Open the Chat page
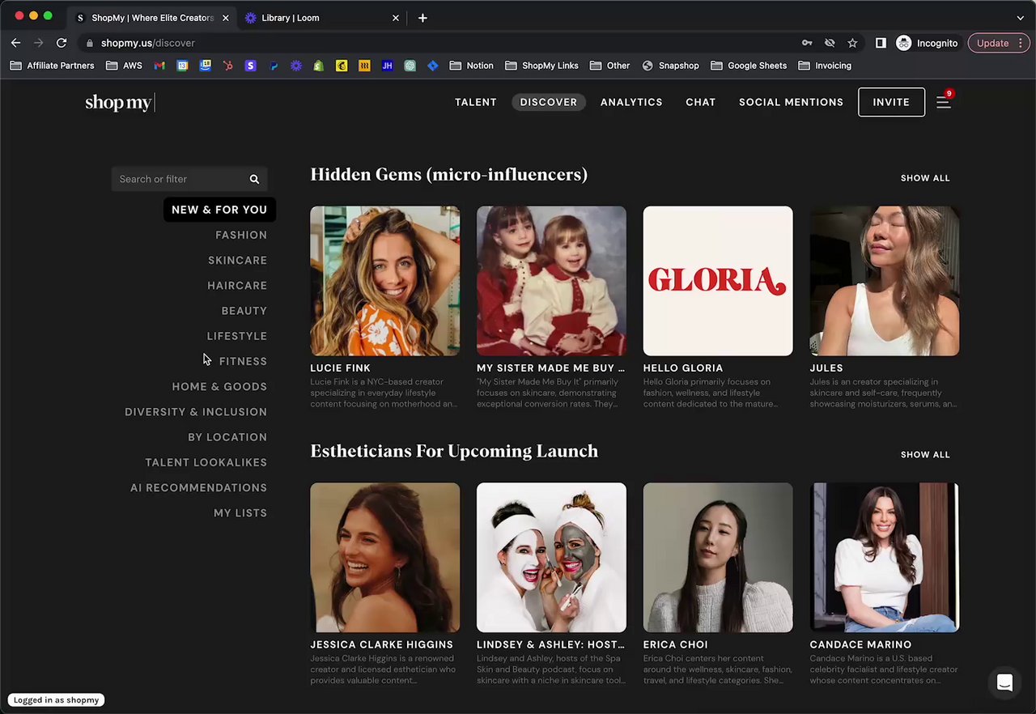The height and width of the screenshot is (714, 1036). pos(701,102)
